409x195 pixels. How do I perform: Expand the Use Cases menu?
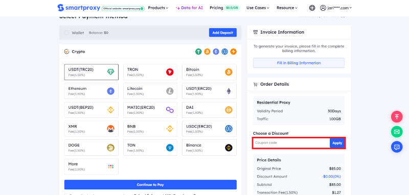[x=258, y=8]
